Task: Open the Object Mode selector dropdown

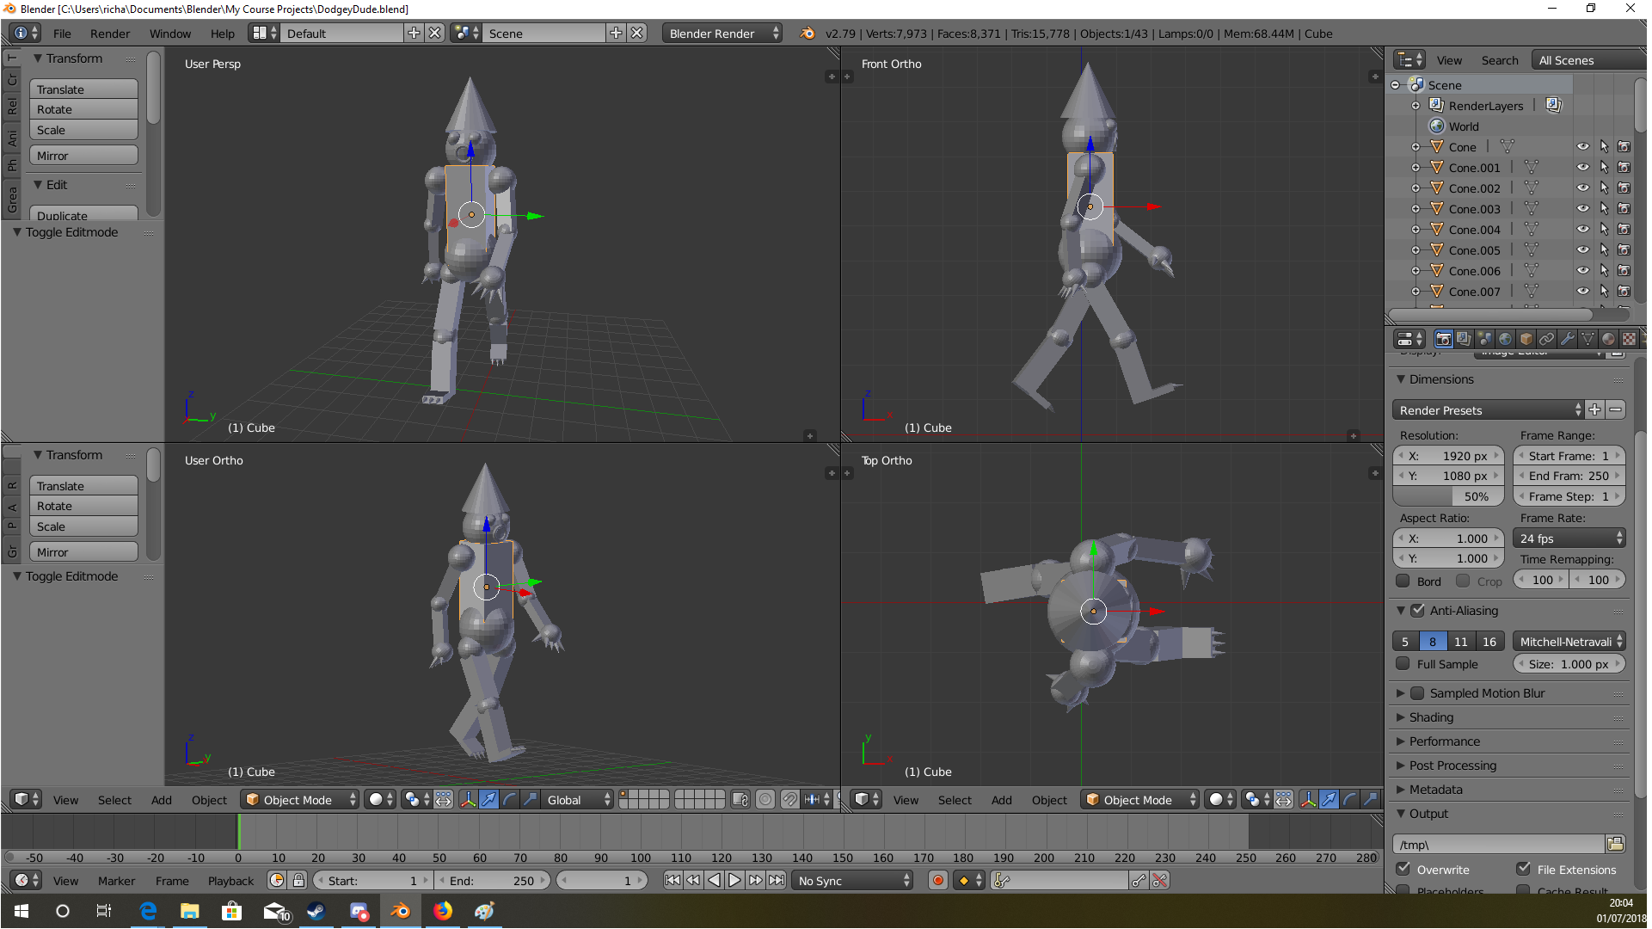Action: click(299, 800)
